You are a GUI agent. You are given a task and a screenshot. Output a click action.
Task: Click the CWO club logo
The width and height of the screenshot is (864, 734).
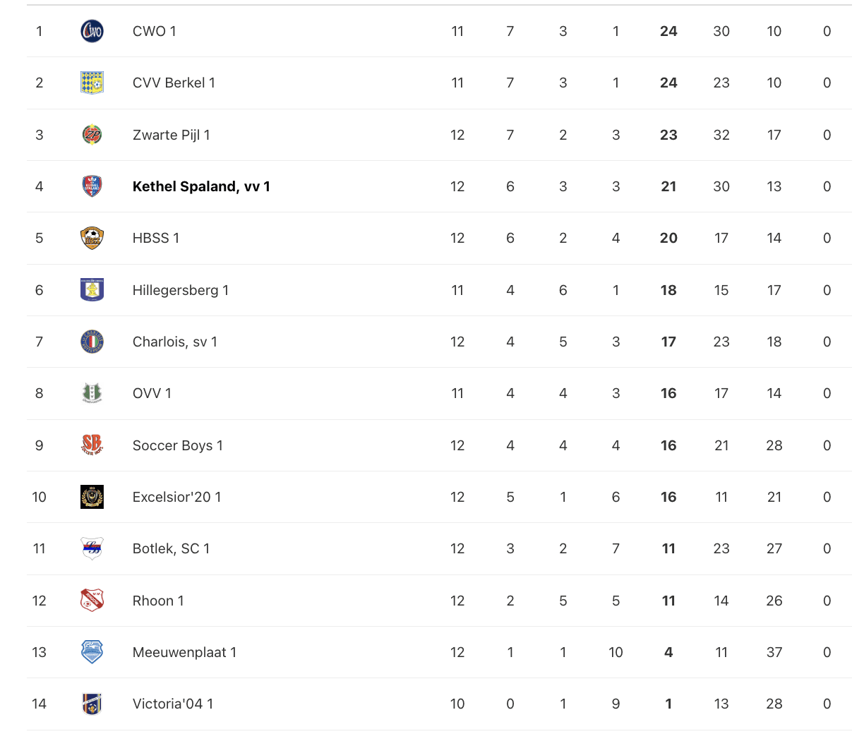pyautogui.click(x=92, y=31)
